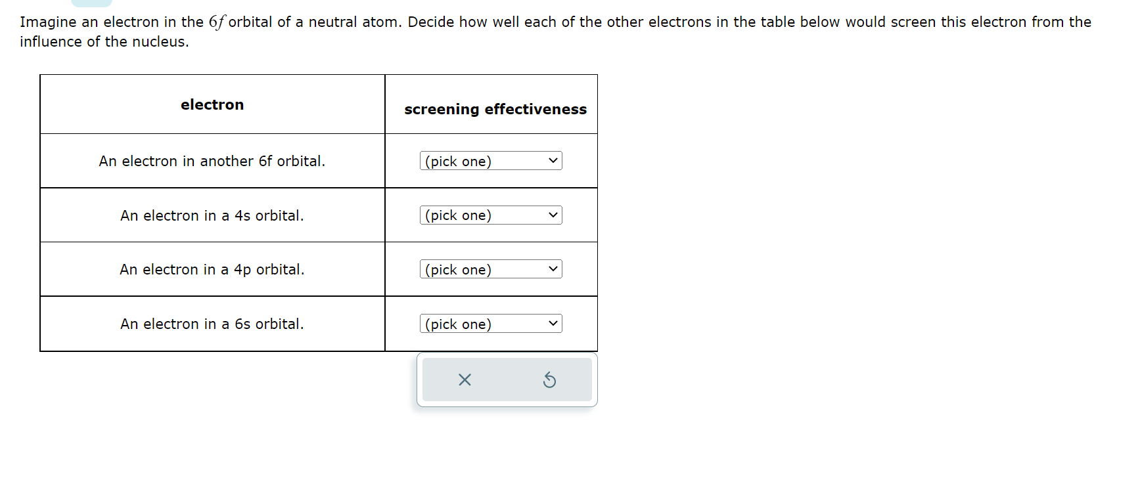1138x501 pixels.
Task: Select the '(pick one)' text in the bottom dropdown
Action: pyautogui.click(x=457, y=324)
